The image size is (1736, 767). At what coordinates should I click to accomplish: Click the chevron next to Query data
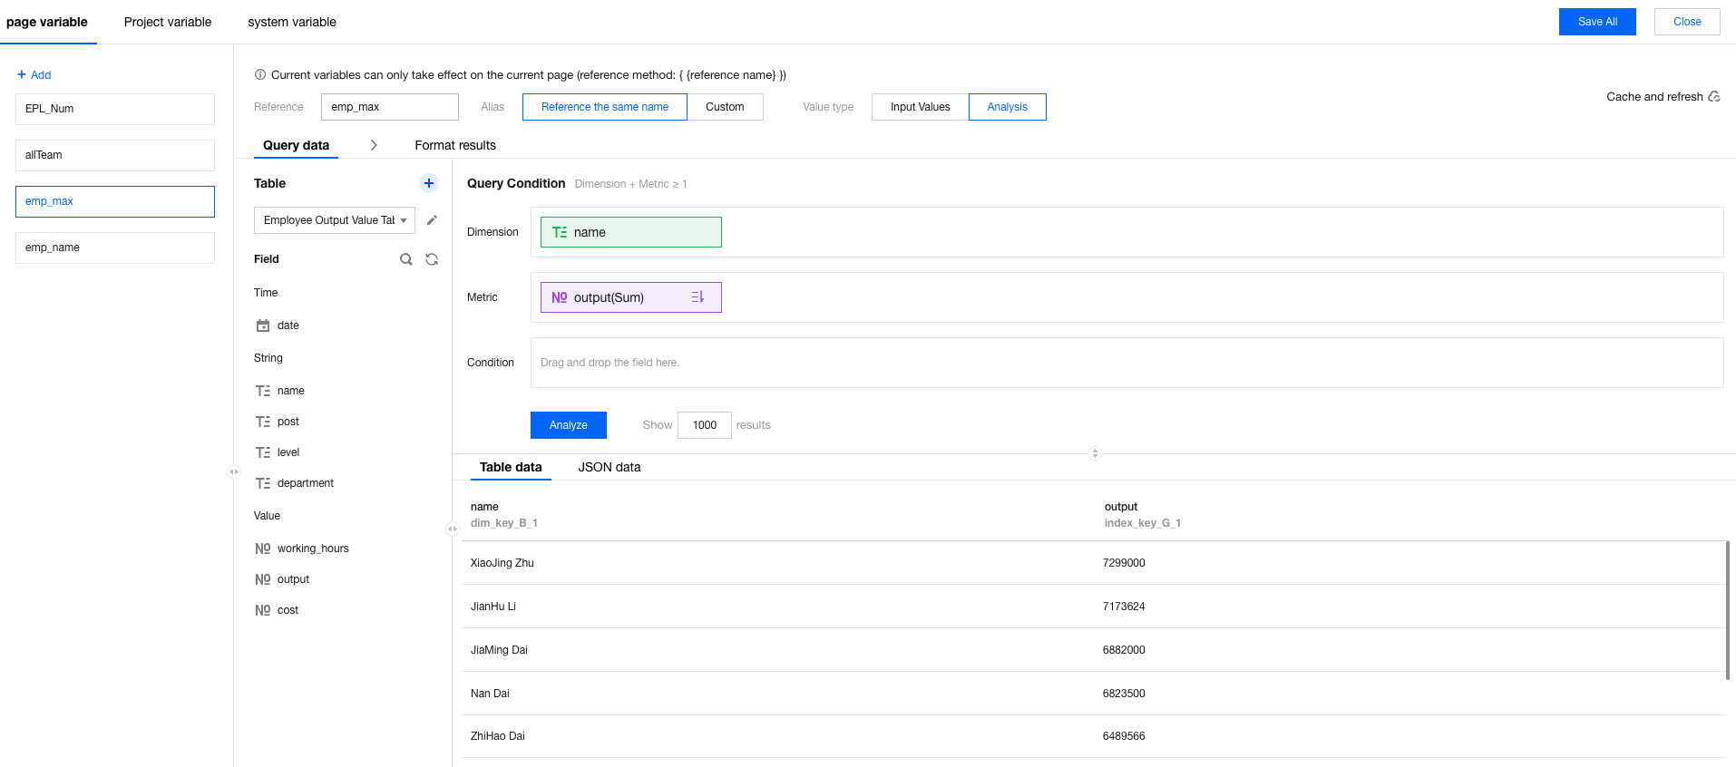click(x=374, y=145)
